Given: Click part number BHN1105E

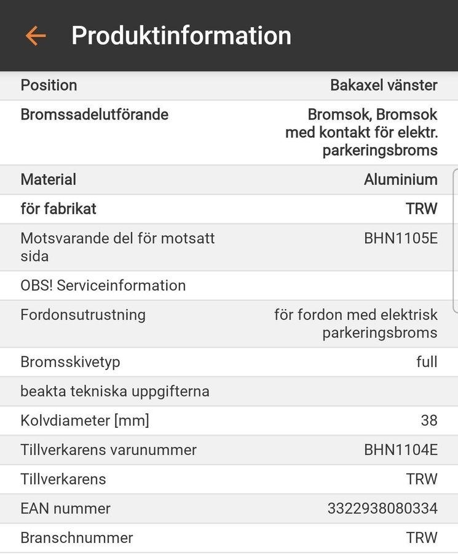Looking at the screenshot, I should tap(401, 238).
